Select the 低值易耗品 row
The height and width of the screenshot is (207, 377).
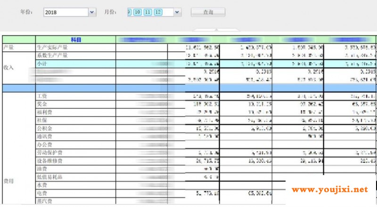49,177
